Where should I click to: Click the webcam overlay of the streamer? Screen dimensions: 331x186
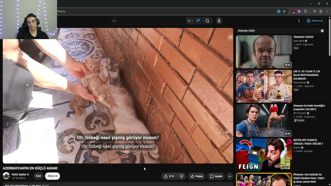click(28, 19)
